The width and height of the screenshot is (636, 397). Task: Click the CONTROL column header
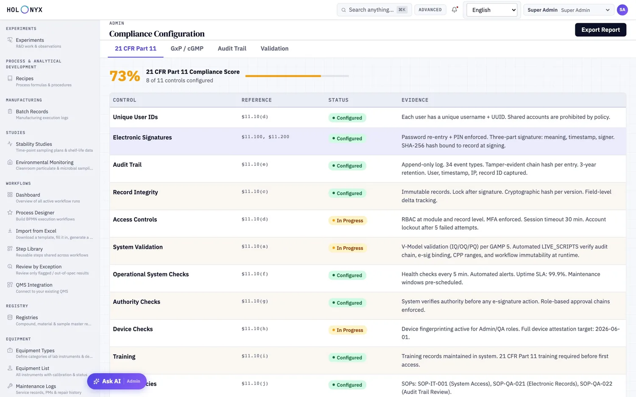click(125, 100)
